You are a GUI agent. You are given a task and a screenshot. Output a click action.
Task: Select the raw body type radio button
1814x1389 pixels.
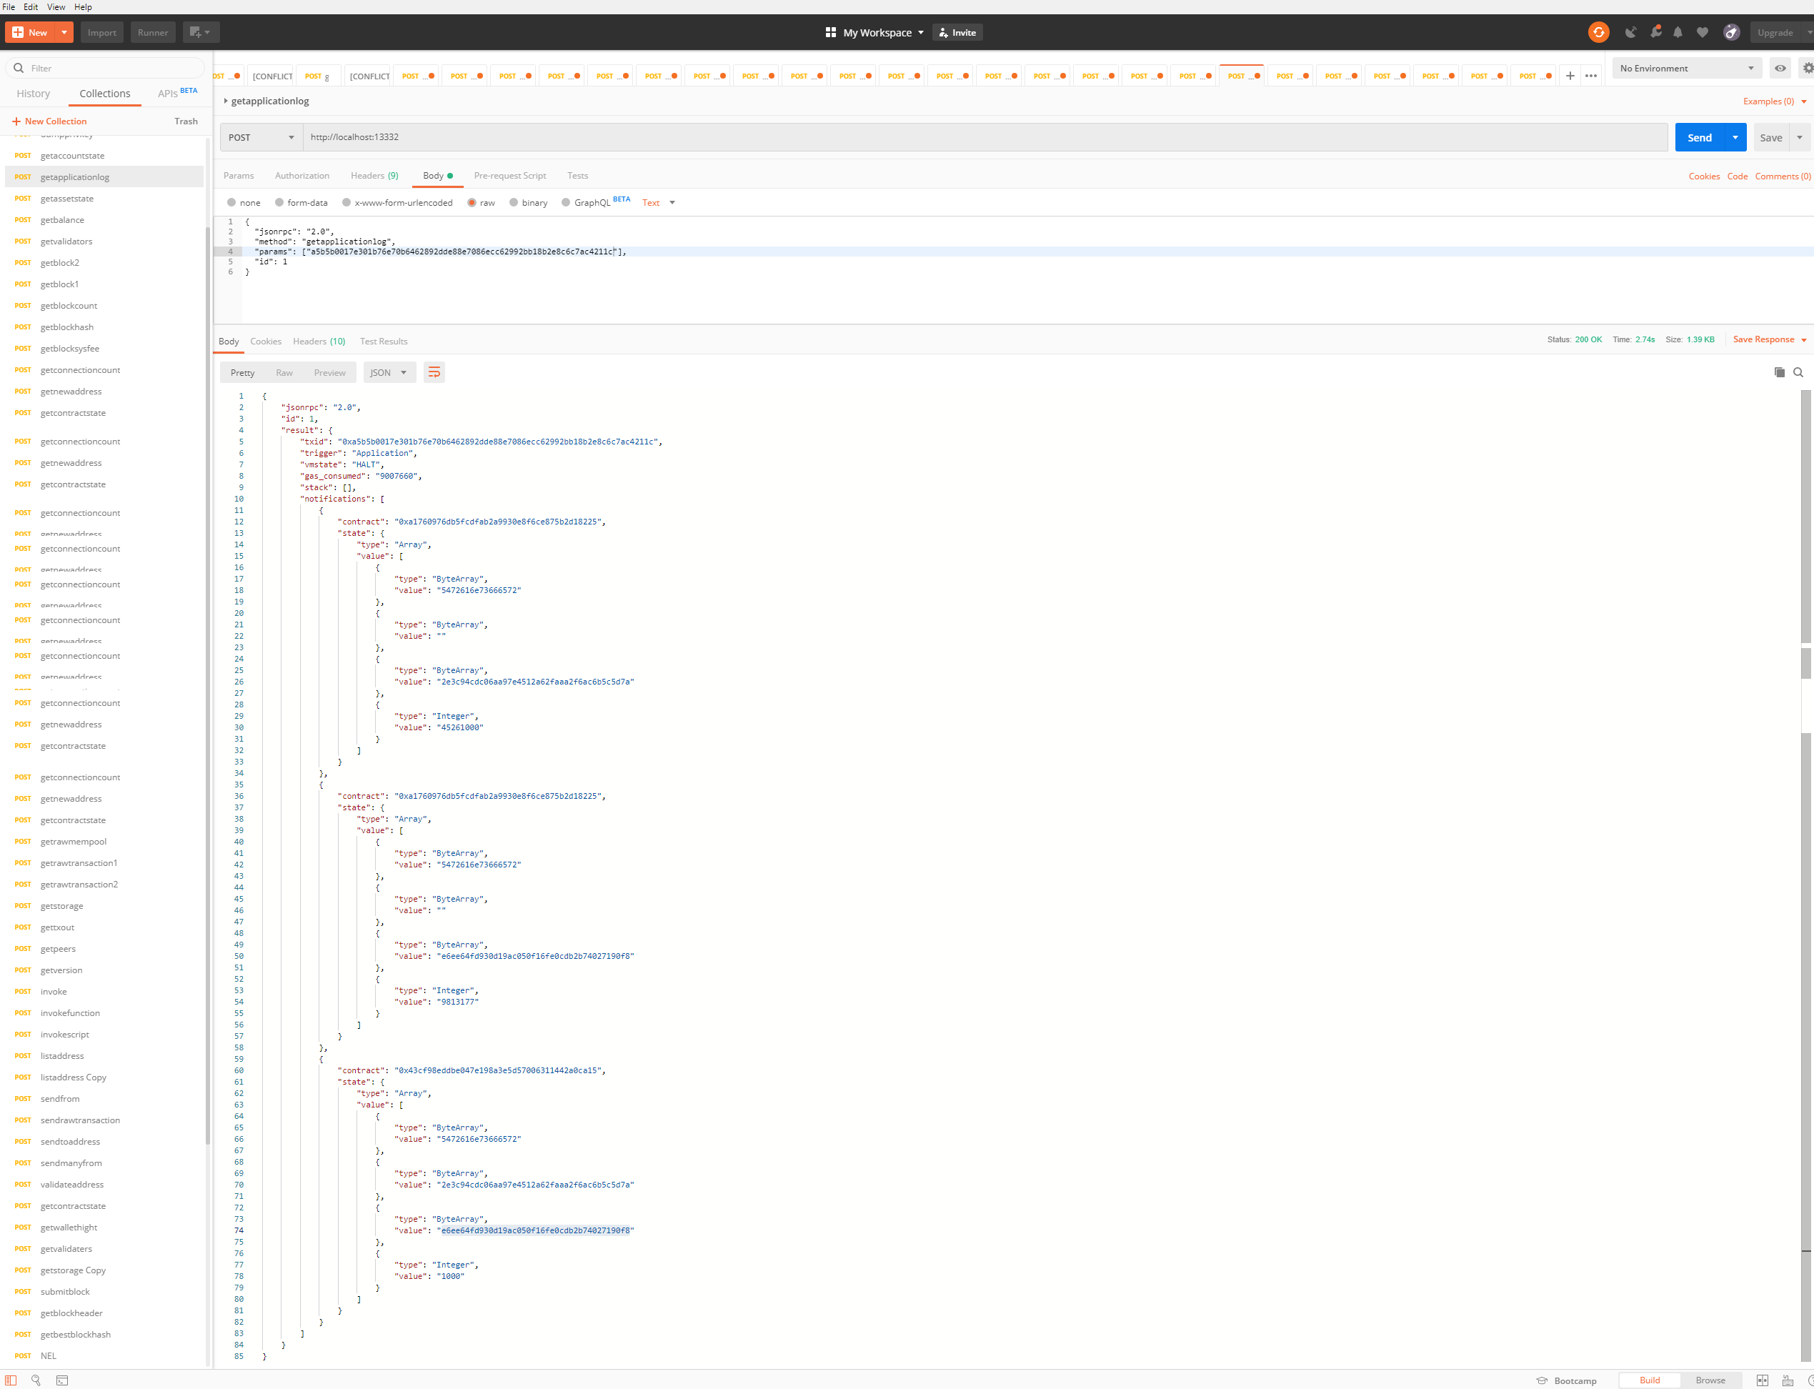coord(472,203)
